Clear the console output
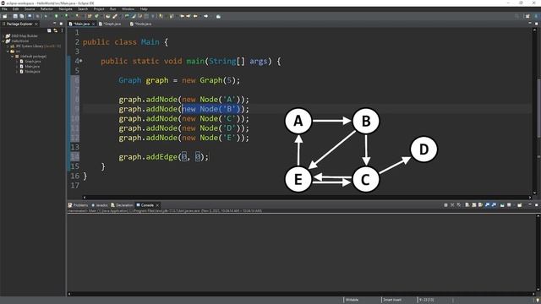This screenshot has width=541, height=304. point(467,205)
